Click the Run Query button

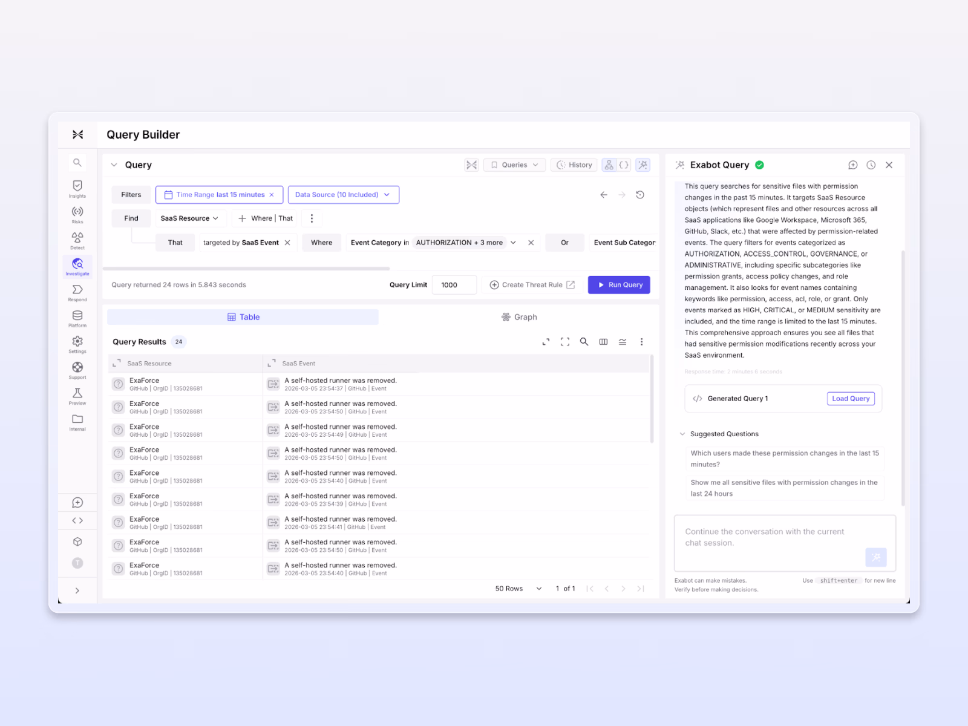pyautogui.click(x=618, y=284)
